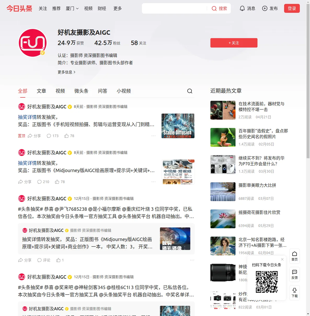Click the 下载 download floating icon
The width and height of the screenshot is (310, 316).
[295, 293]
